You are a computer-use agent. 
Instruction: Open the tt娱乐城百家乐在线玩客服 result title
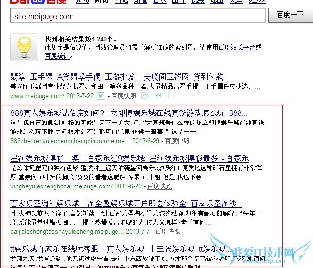point(120,249)
